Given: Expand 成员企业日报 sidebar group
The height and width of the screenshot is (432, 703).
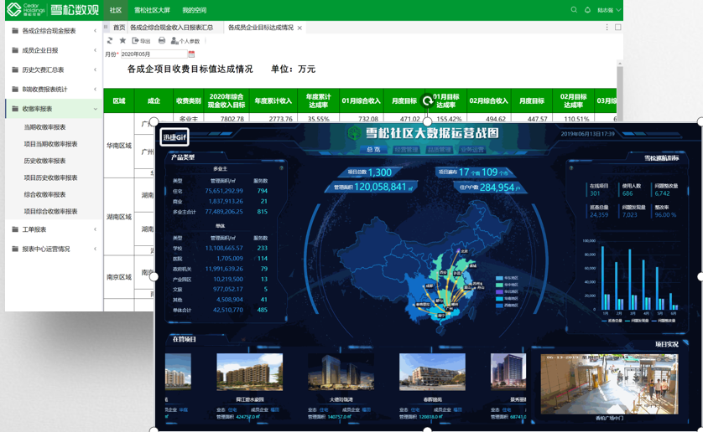Looking at the screenshot, I should (54, 50).
